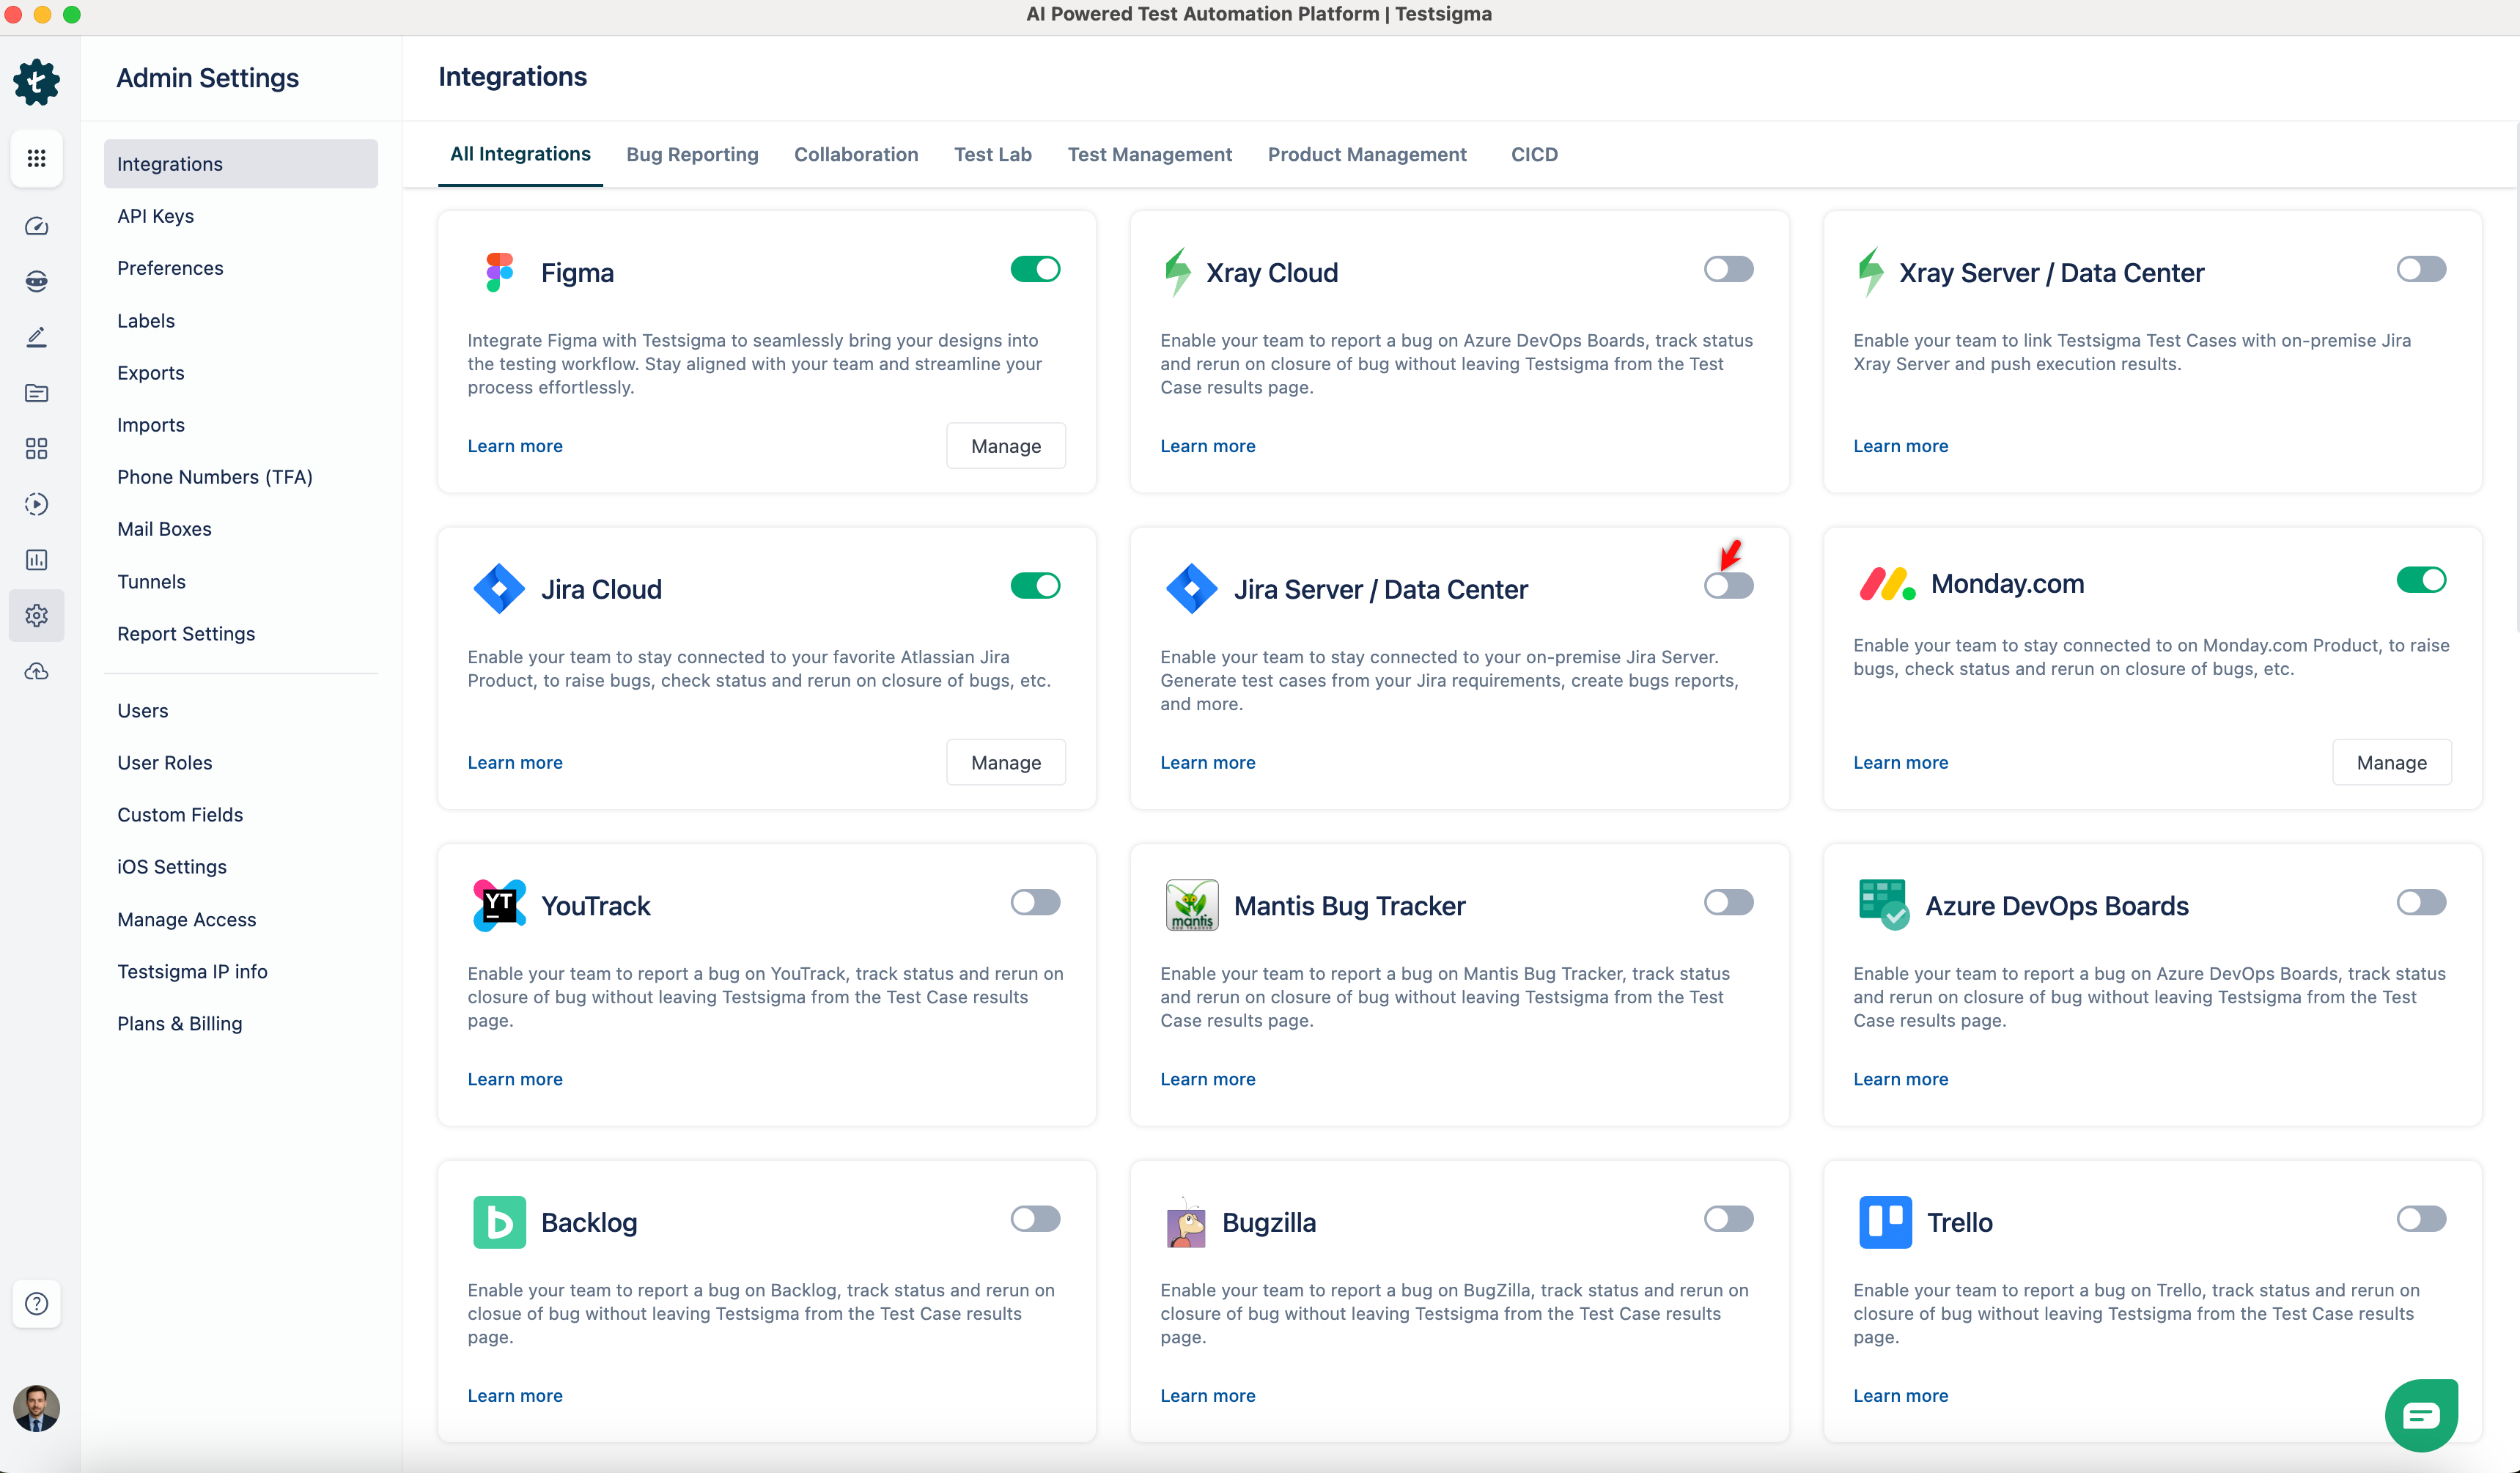Click Manage on the Jira Cloud card

[1005, 761]
